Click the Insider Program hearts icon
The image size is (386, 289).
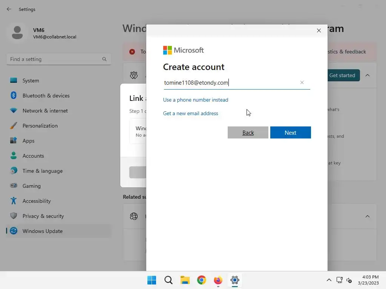point(134,75)
